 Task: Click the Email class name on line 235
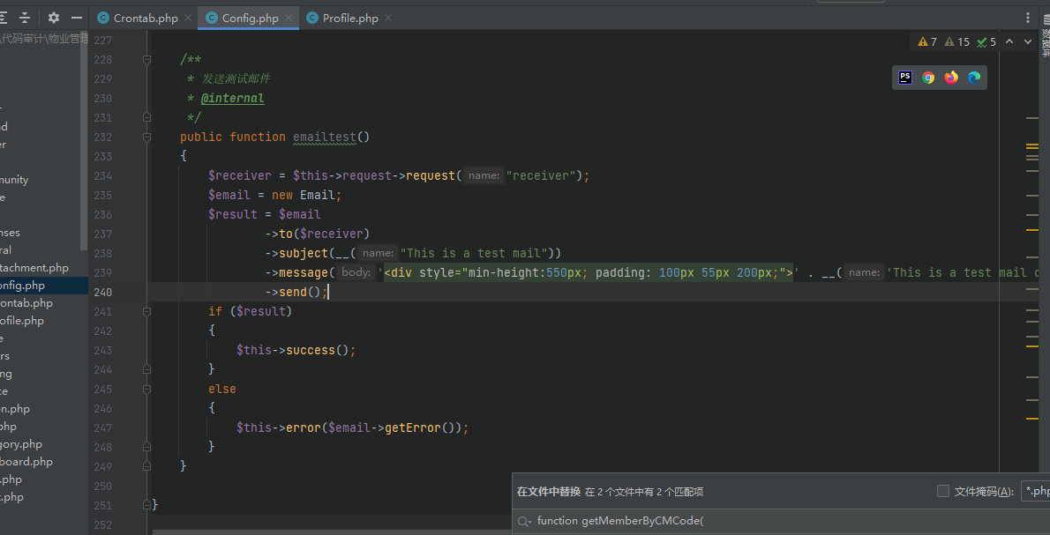[318, 196]
